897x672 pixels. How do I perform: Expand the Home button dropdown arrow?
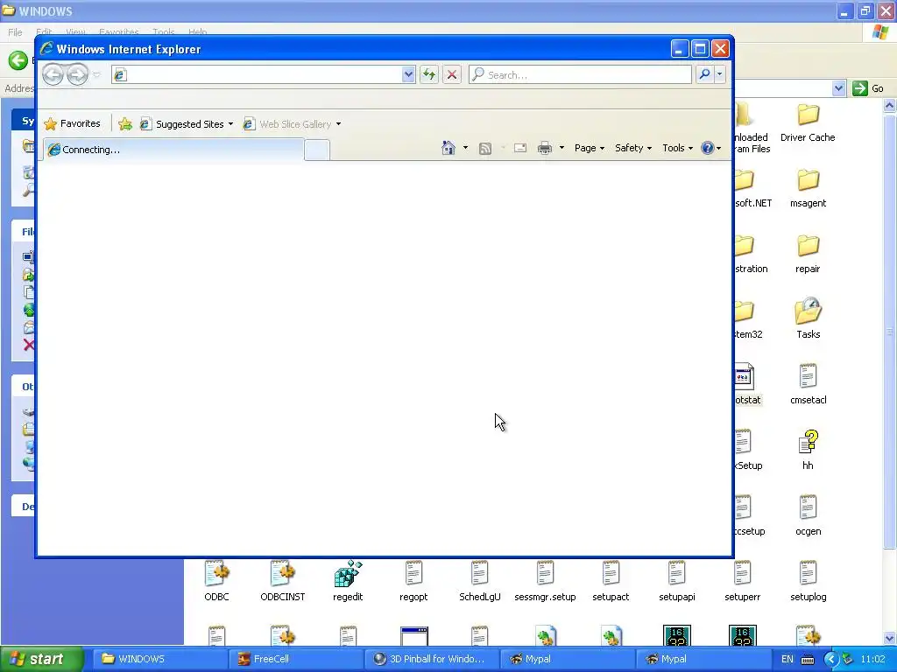pos(465,148)
